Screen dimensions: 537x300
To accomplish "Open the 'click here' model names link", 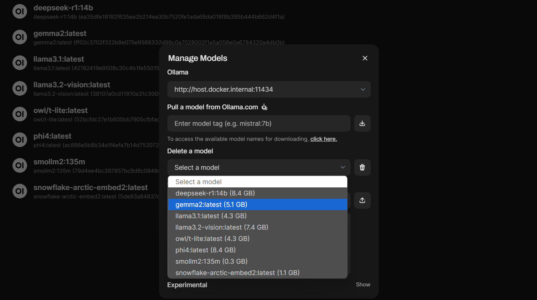I will [323, 139].
